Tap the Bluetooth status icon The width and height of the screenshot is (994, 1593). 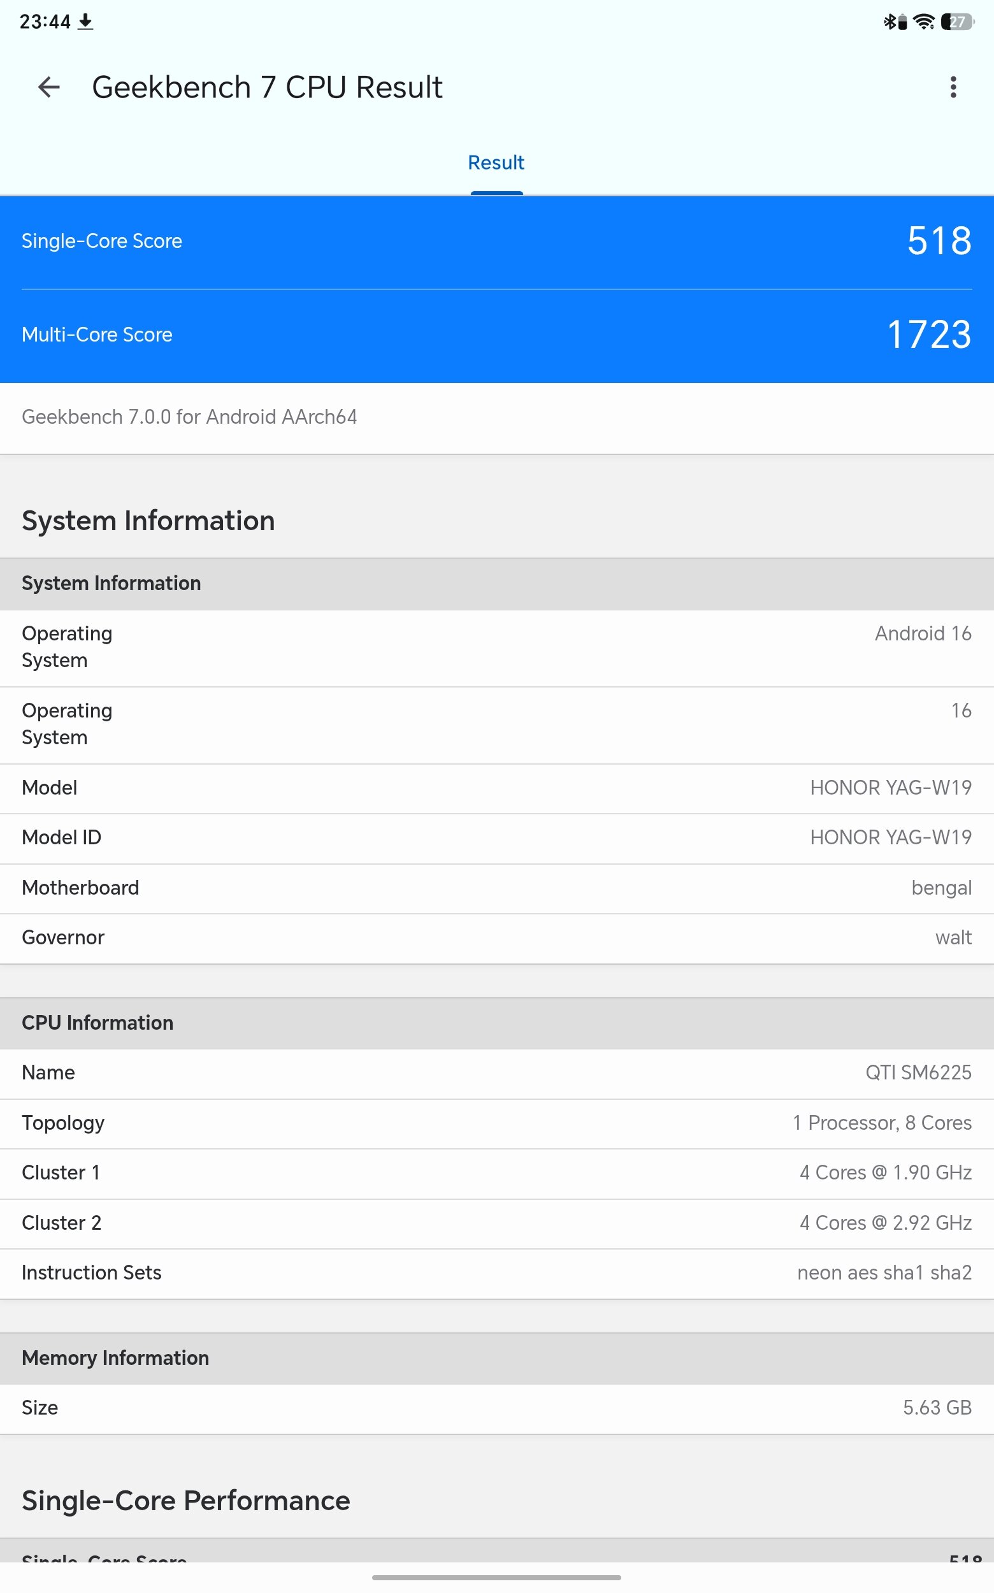click(x=889, y=22)
